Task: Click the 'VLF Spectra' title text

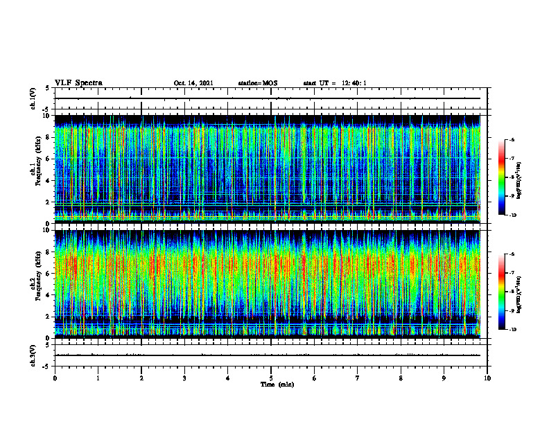Action: pyautogui.click(x=78, y=83)
